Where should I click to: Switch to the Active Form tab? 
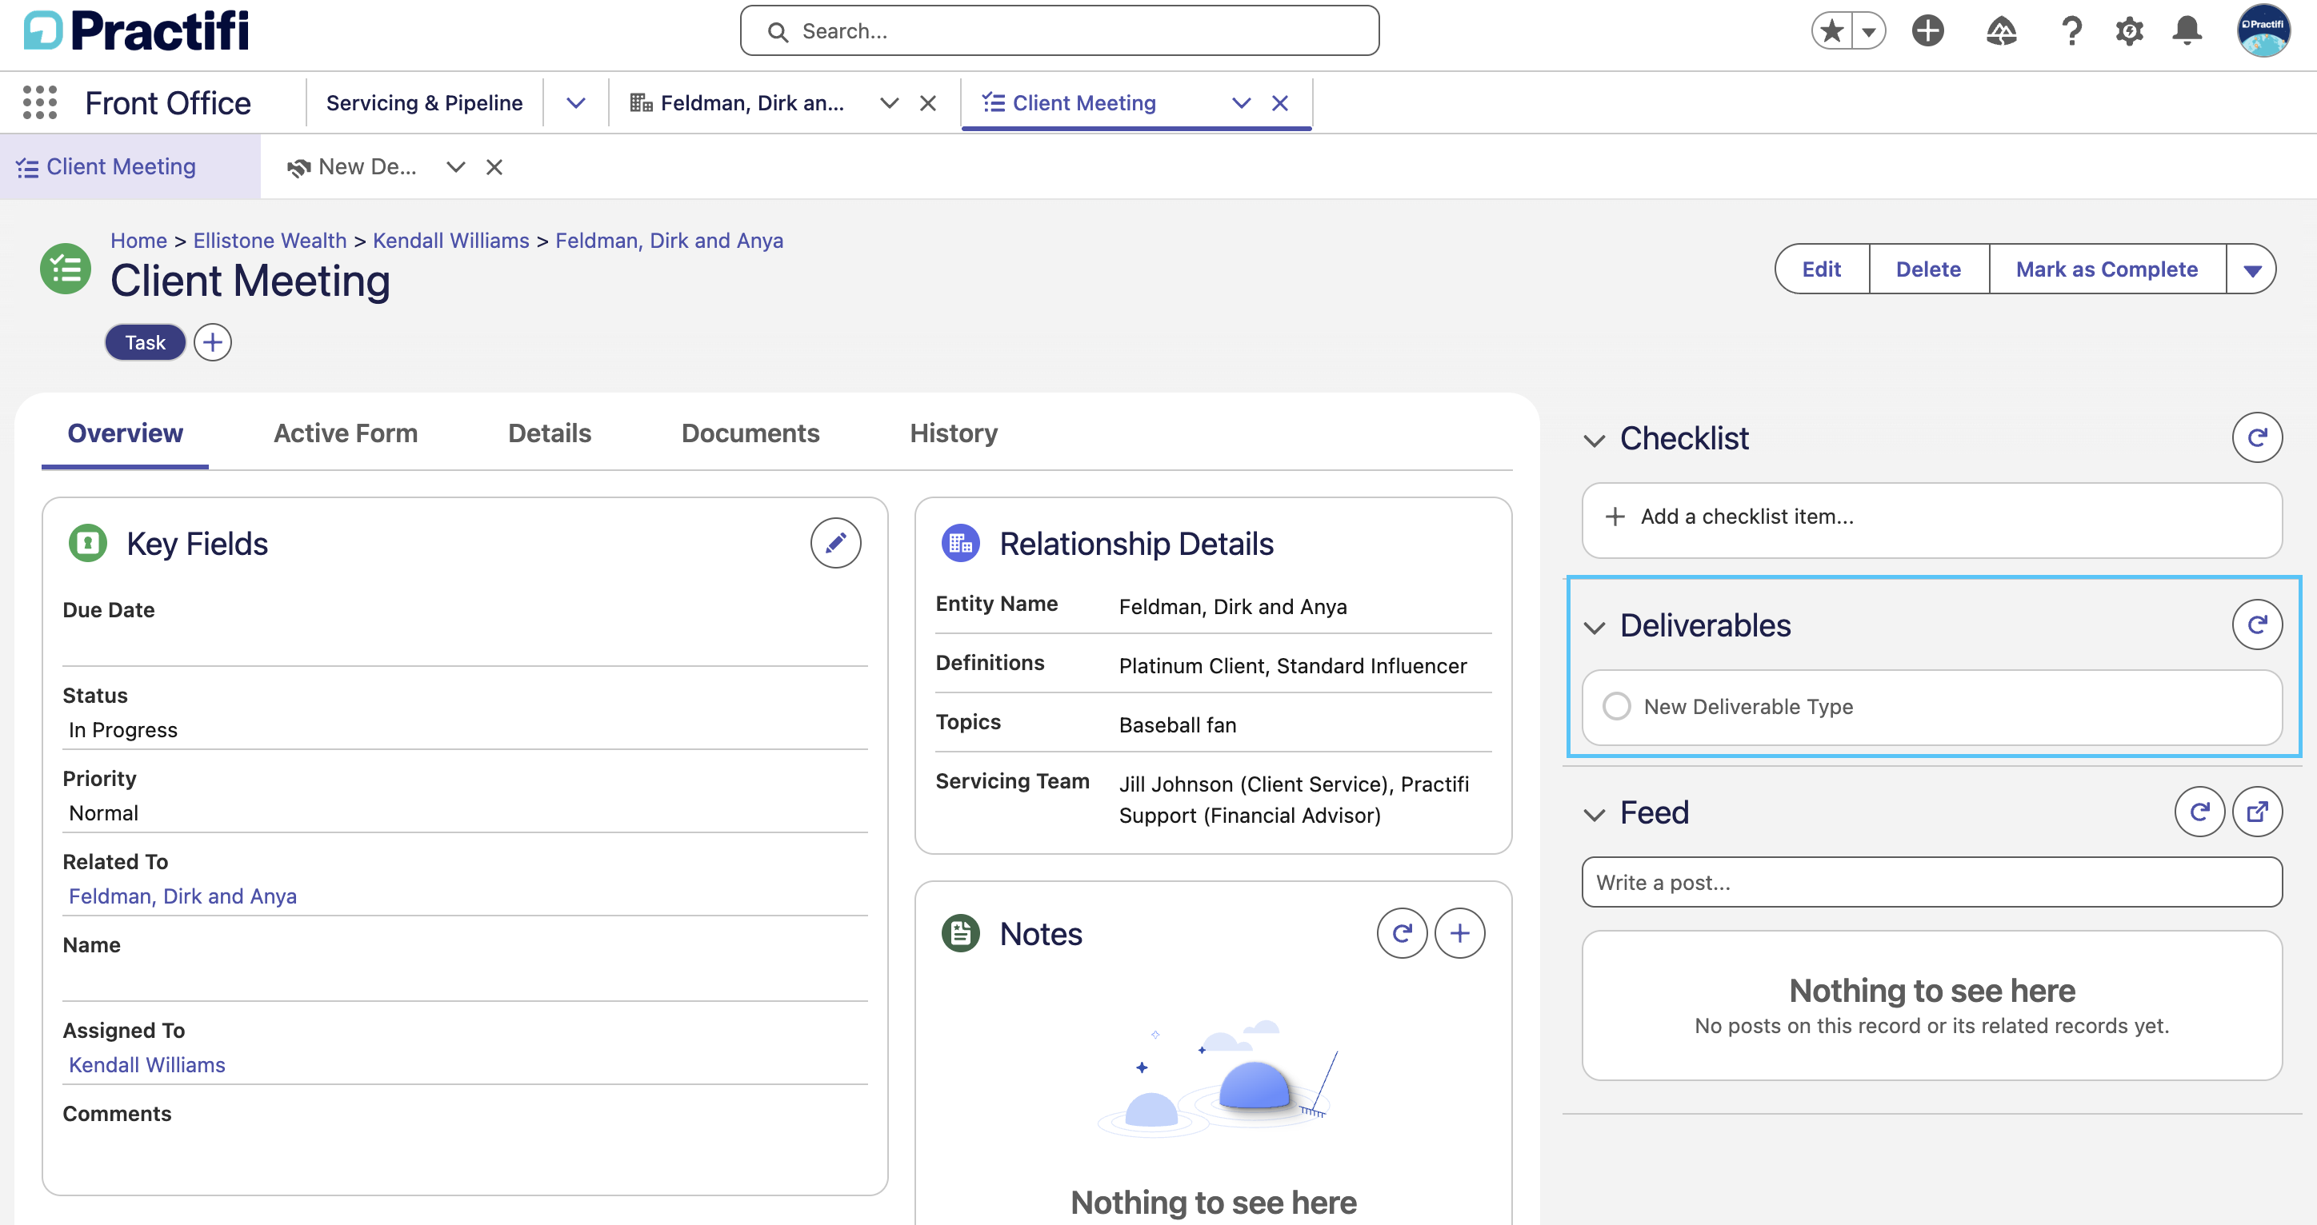pos(346,433)
